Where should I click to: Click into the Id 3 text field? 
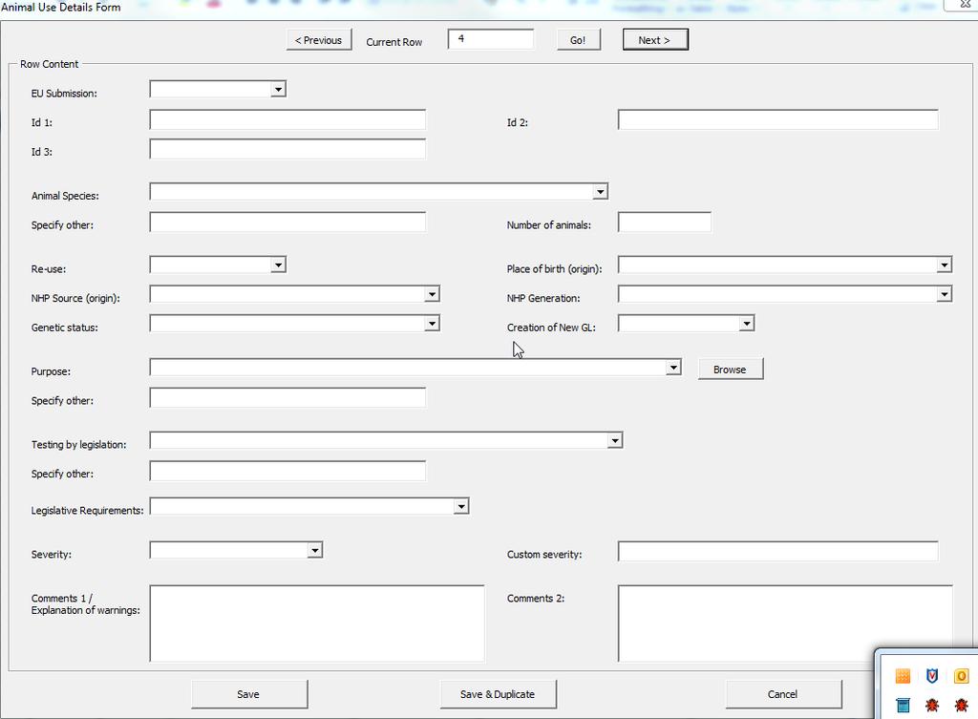pos(287,149)
